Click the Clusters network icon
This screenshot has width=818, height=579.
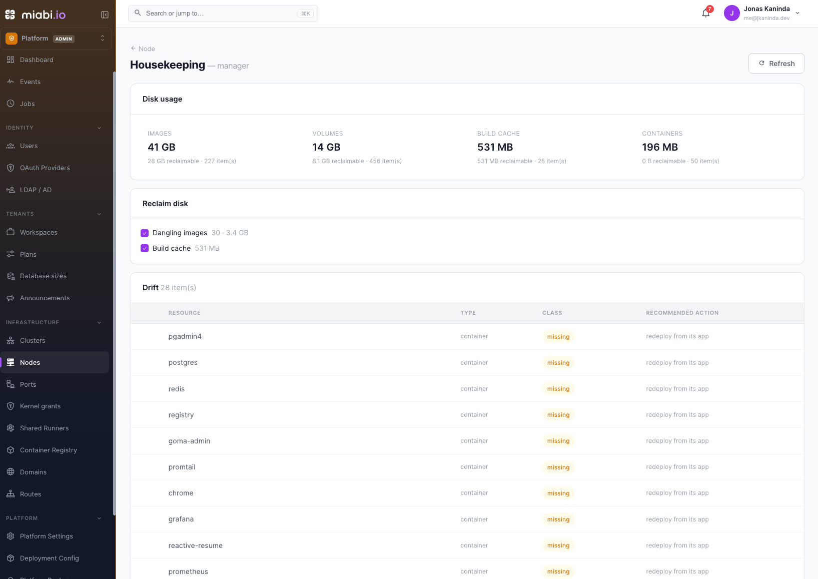click(x=11, y=341)
